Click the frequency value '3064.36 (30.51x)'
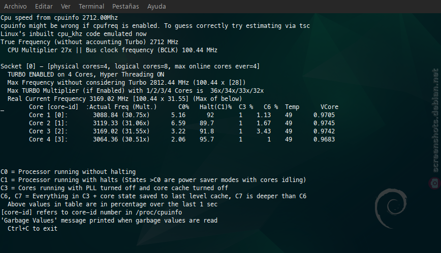Image resolution: width=441 pixels, height=253 pixels. click(121, 139)
